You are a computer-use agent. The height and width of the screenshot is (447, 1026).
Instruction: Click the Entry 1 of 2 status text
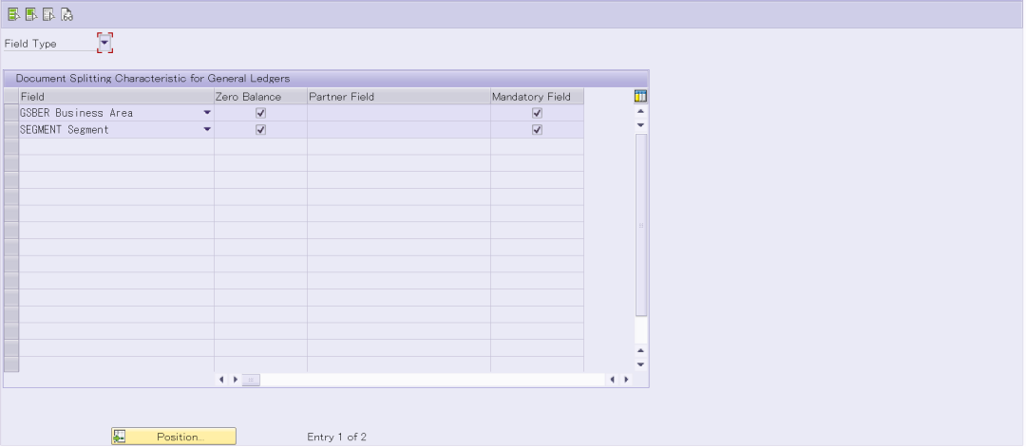[x=337, y=437]
